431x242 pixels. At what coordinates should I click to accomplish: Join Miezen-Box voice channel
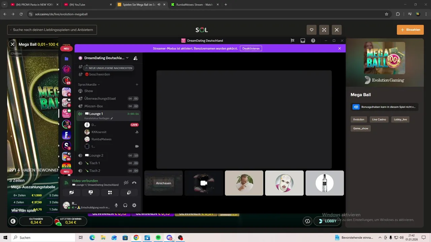point(108,106)
